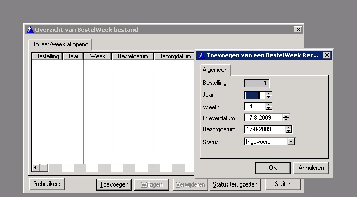Click the Toevoegen button
This screenshot has width=357, height=197.
click(x=114, y=184)
